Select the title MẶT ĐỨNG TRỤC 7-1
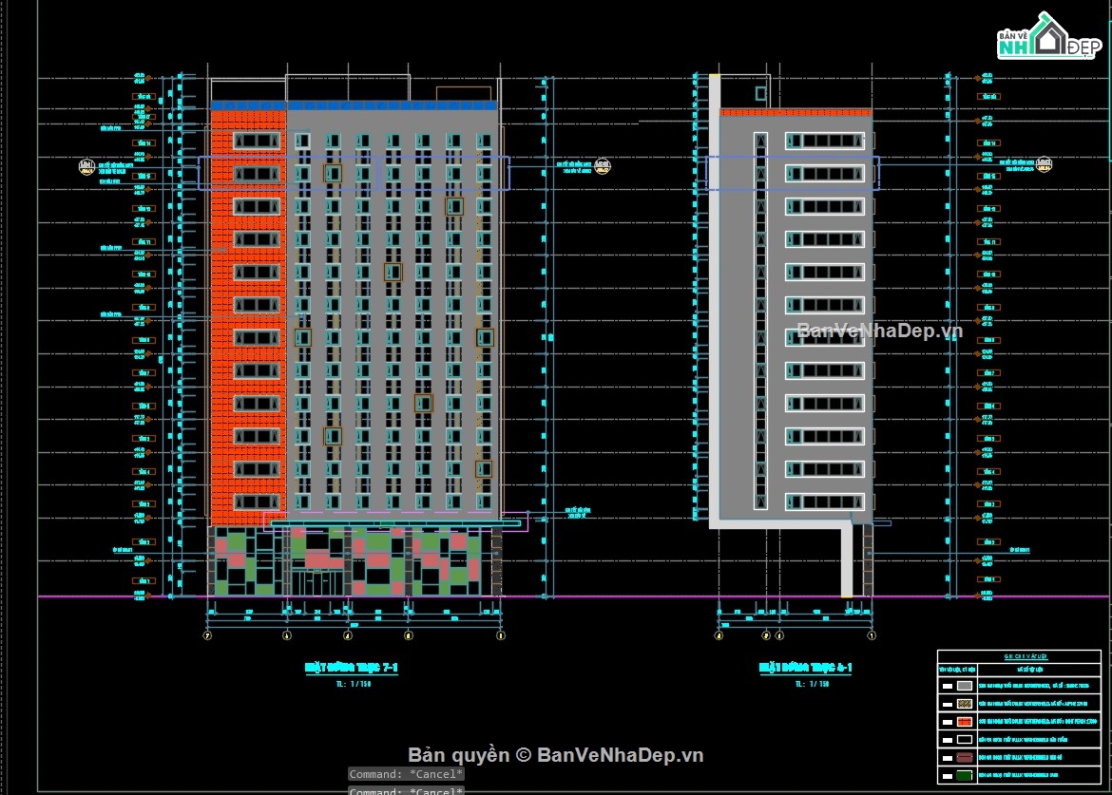The height and width of the screenshot is (795, 1112). coord(352,666)
